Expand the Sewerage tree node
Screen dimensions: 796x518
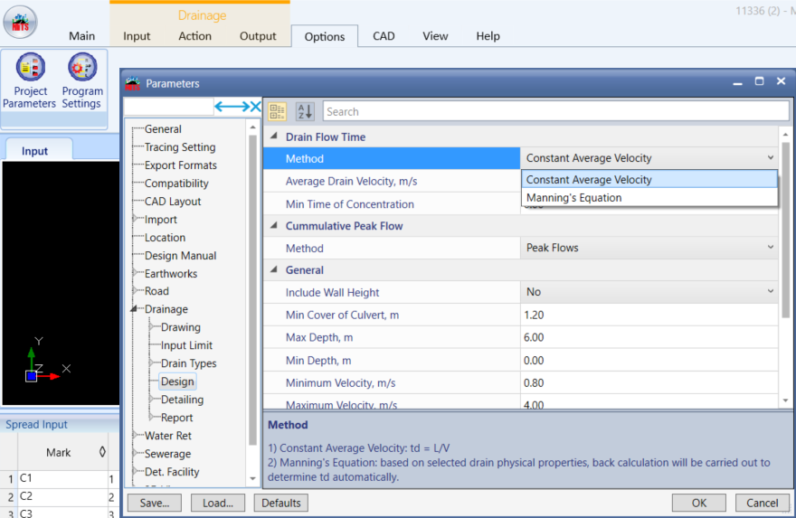135,453
